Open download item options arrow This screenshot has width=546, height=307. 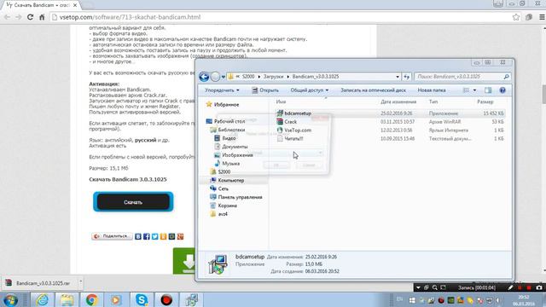click(x=80, y=281)
